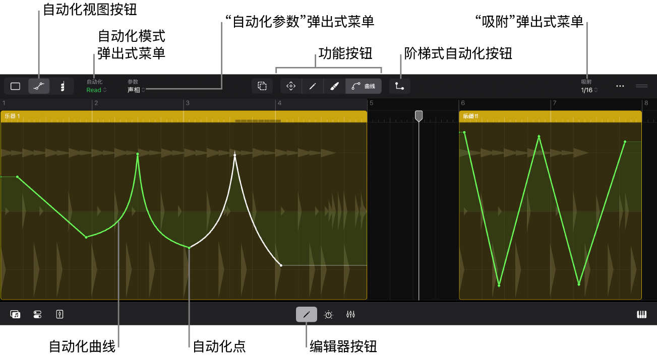Toggle the Editor pencil button in bottom bar
657x355 pixels.
[307, 314]
